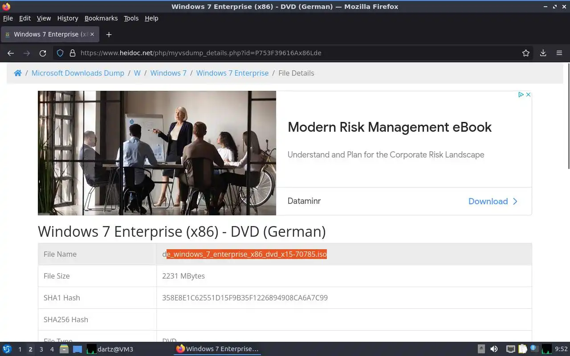
Task: Open the Edit menu
Action: (25, 18)
